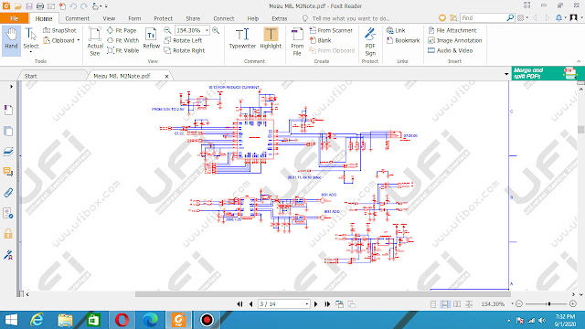Switch to the Form ribbon tab
Viewport: 585px width, 329px height.
tap(134, 18)
